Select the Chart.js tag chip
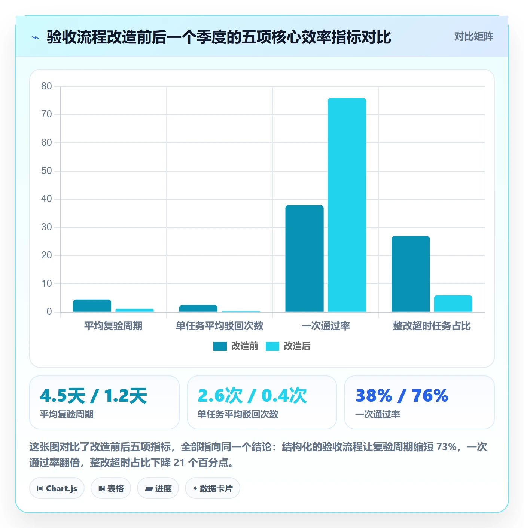Image resolution: width=524 pixels, height=528 pixels. [x=57, y=488]
